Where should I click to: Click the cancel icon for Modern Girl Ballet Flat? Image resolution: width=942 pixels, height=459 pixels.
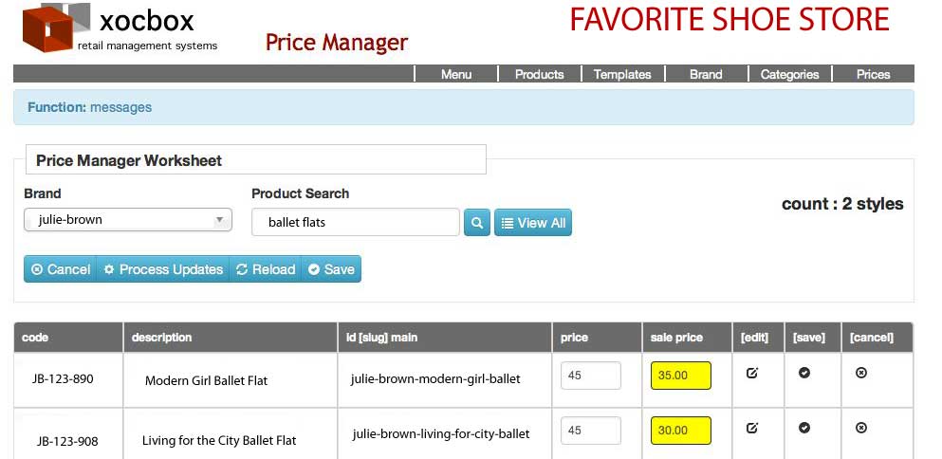[x=861, y=374]
